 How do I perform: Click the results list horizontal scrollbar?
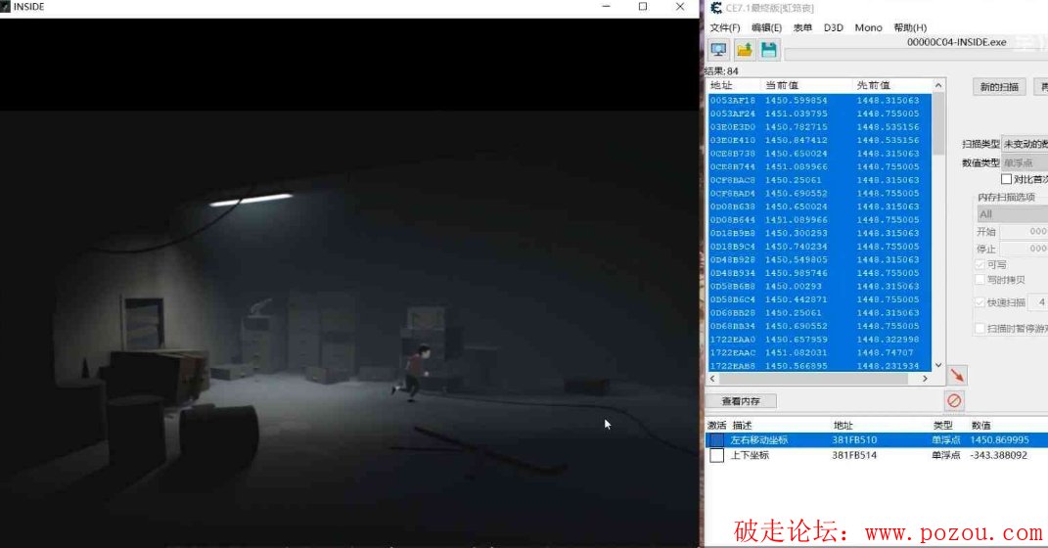click(x=812, y=379)
